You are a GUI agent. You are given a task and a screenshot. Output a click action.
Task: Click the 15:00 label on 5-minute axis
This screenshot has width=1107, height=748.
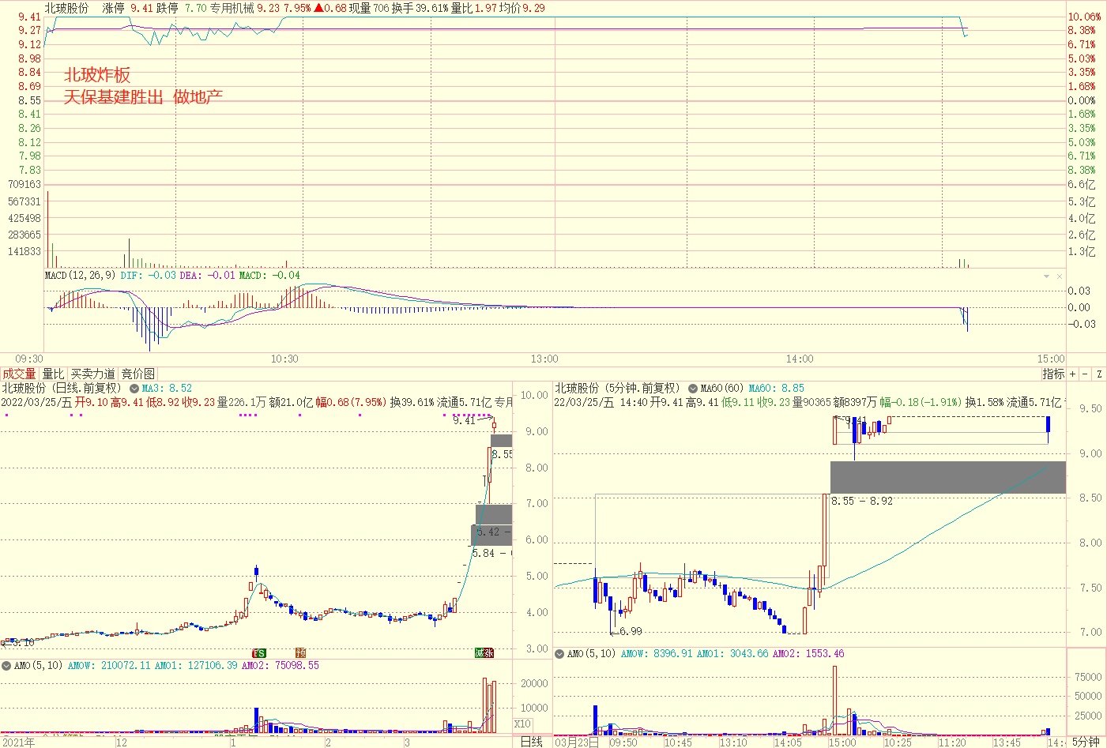coord(842,742)
